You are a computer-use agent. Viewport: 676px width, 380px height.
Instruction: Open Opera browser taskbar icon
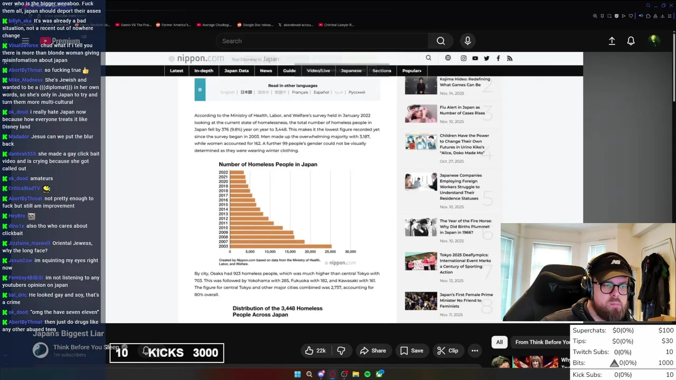pos(333,374)
